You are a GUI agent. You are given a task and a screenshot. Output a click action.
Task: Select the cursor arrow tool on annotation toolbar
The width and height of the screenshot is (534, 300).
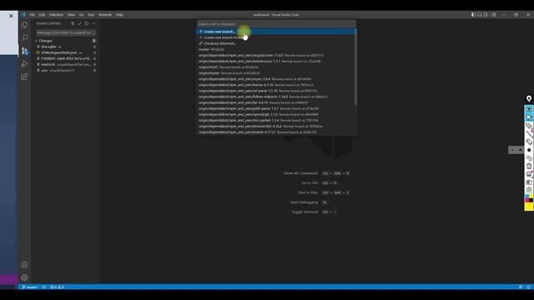tap(528, 117)
